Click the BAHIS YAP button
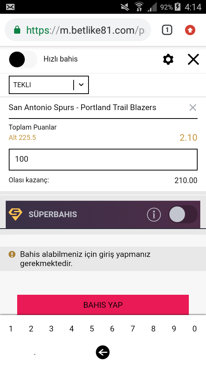The height and width of the screenshot is (367, 206). point(103,305)
